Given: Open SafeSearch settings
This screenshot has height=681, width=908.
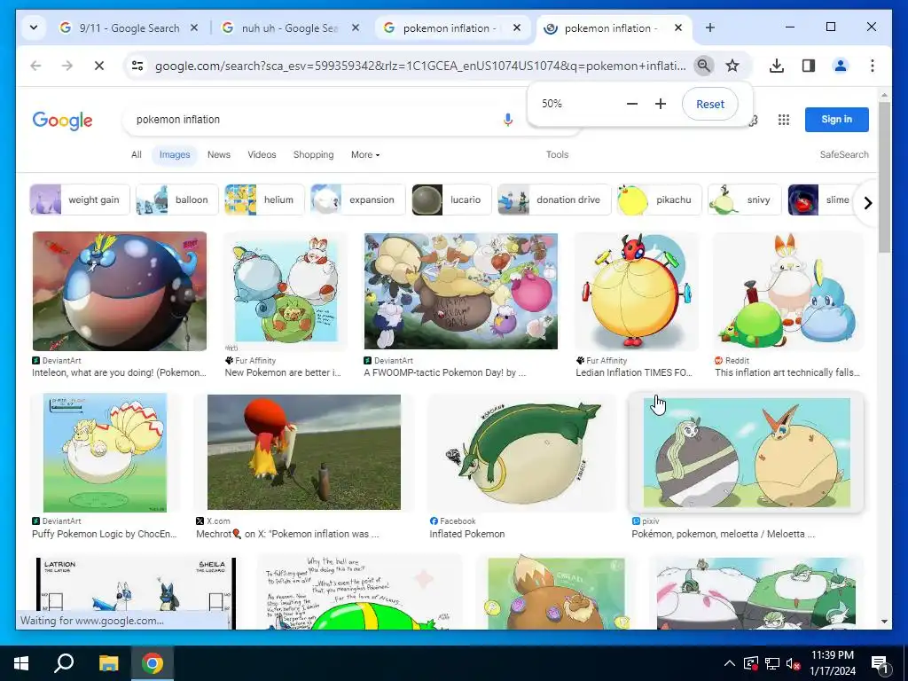Looking at the screenshot, I should (844, 154).
